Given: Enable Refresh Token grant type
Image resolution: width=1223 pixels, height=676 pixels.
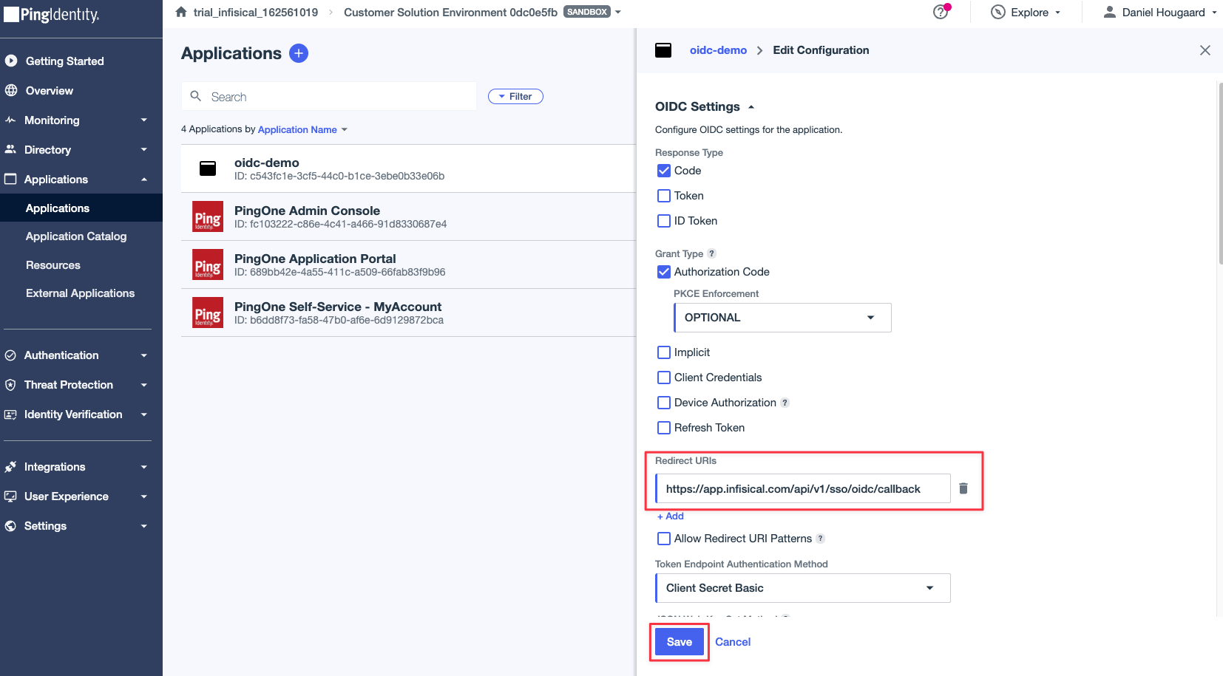Looking at the screenshot, I should click(x=664, y=428).
